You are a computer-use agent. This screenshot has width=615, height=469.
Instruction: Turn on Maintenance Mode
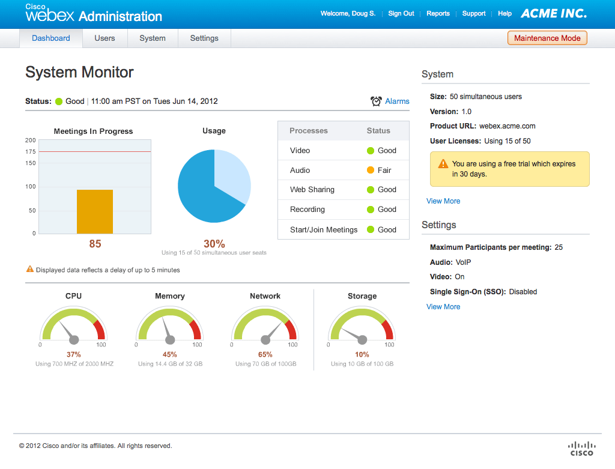[547, 38]
